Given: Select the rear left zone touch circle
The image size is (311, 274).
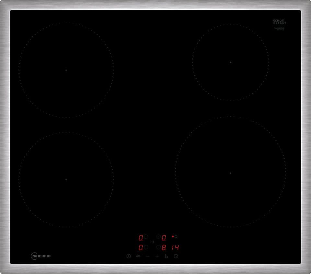Looking at the screenshot, I should 146,236.
